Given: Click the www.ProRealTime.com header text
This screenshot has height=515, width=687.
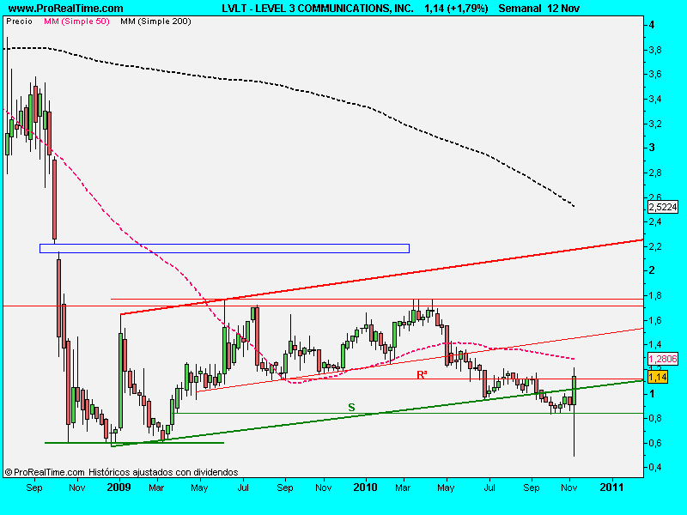Looking at the screenshot, I should 66,9.
